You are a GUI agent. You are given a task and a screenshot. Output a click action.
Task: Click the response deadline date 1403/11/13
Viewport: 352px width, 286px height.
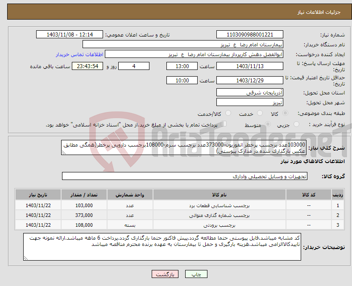(x=250, y=66)
